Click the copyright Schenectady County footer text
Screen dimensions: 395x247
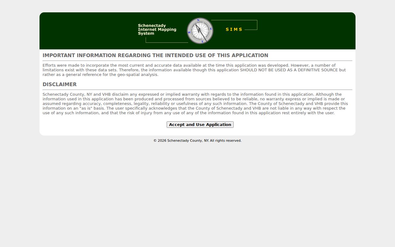pos(197,140)
